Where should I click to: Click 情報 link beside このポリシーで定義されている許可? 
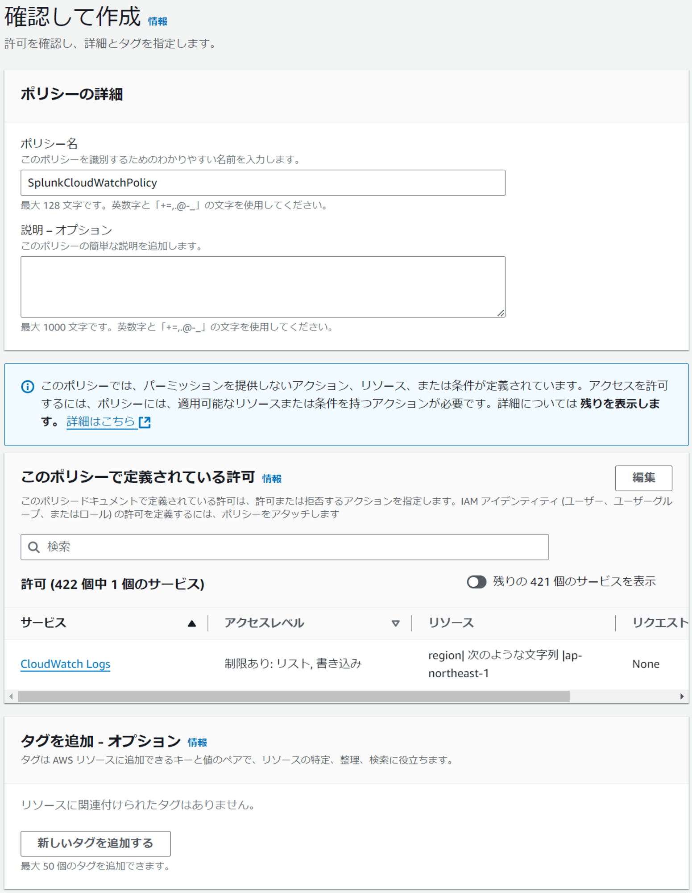272,479
